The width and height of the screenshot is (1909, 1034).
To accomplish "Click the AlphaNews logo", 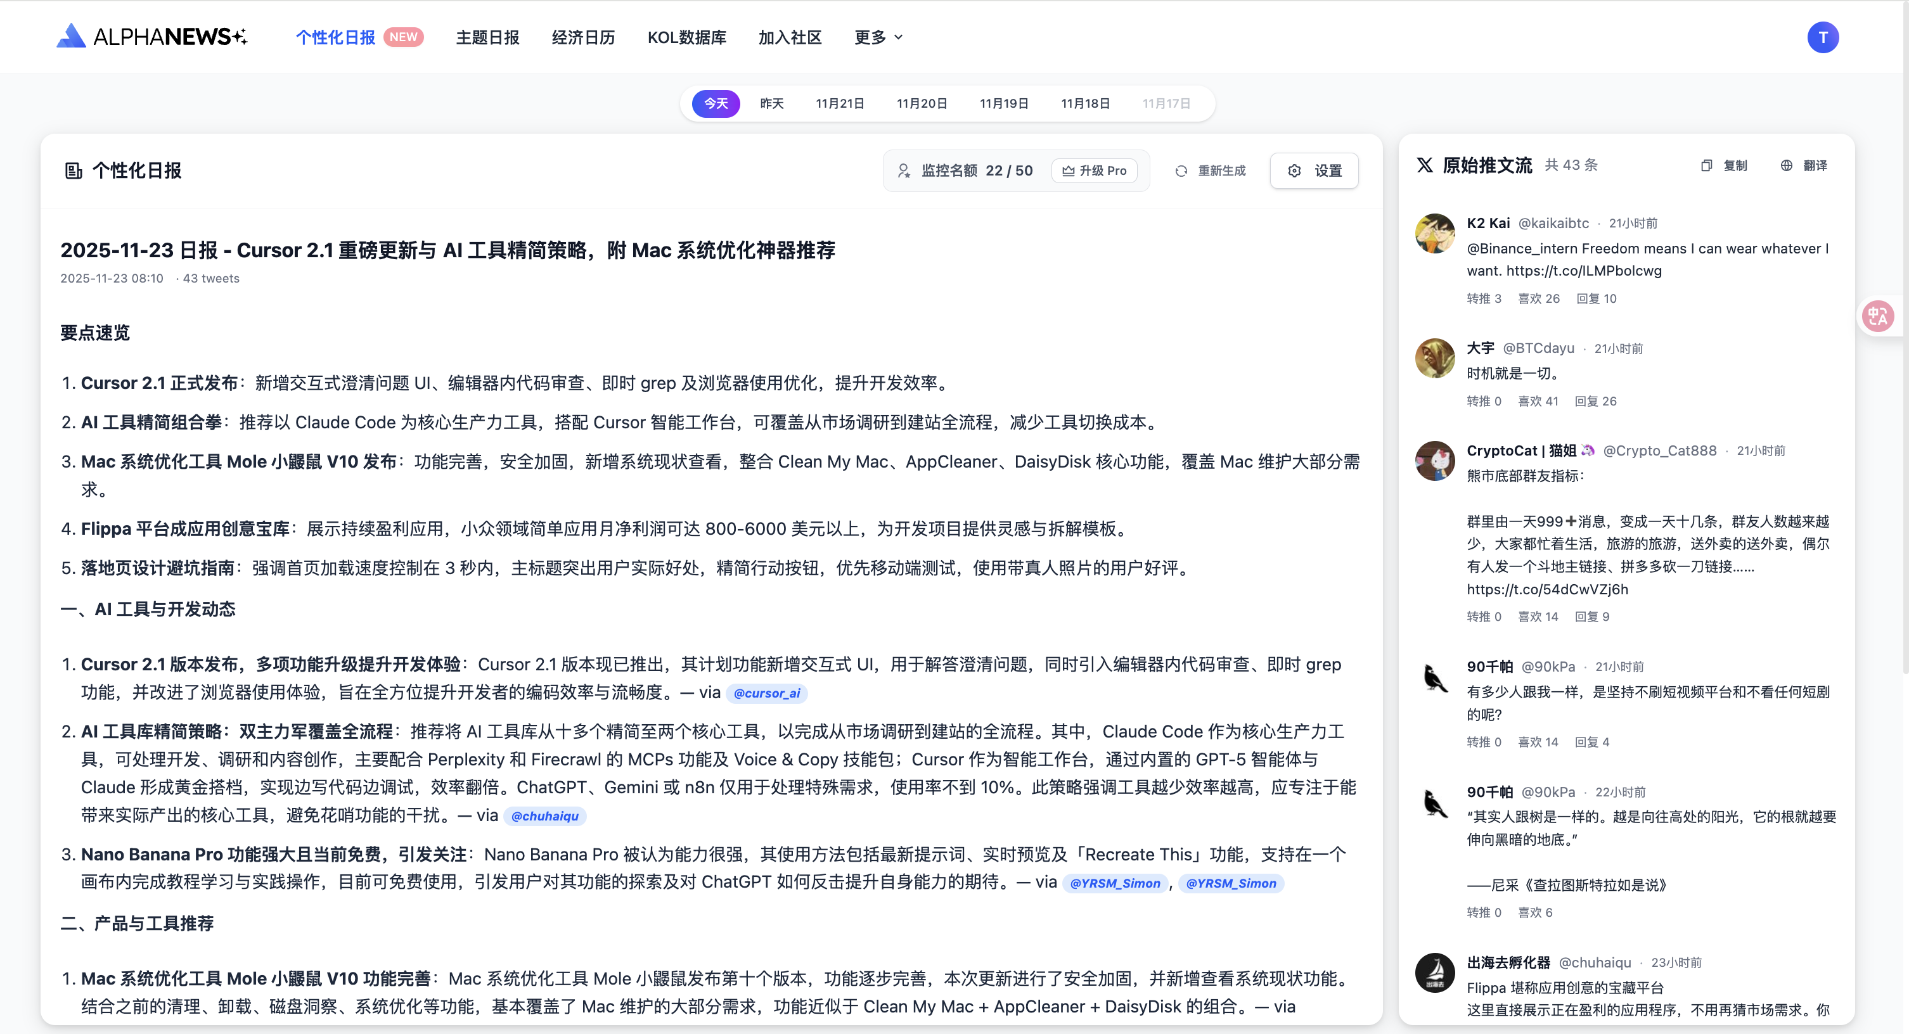I will tap(152, 36).
